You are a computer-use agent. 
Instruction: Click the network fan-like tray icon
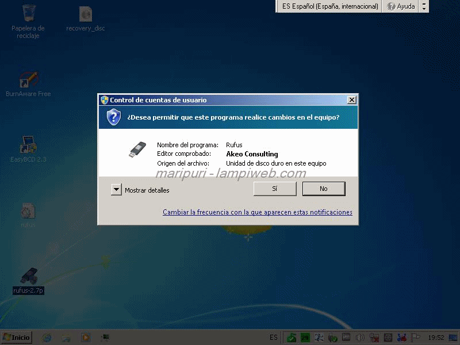(x=319, y=338)
